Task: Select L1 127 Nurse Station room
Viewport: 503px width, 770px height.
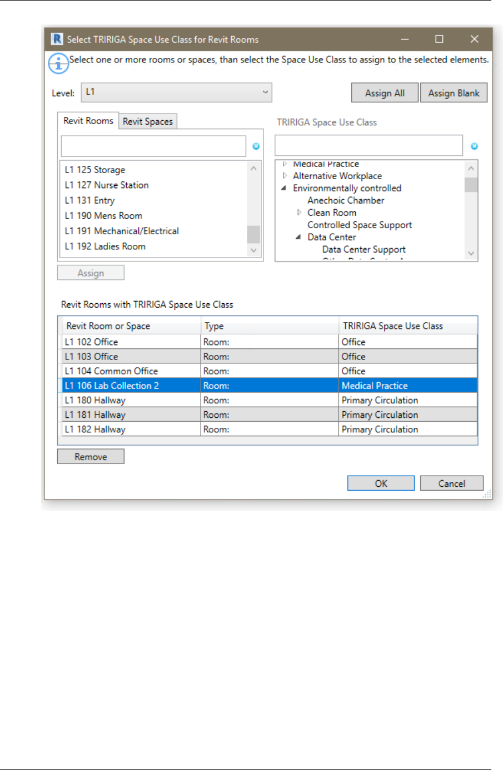Action: [107, 185]
